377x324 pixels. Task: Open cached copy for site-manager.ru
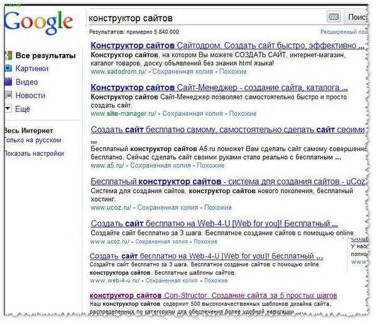(x=193, y=113)
